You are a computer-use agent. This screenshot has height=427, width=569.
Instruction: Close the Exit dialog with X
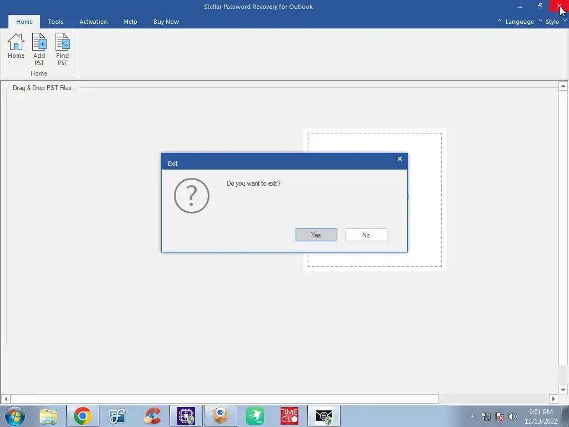click(400, 158)
